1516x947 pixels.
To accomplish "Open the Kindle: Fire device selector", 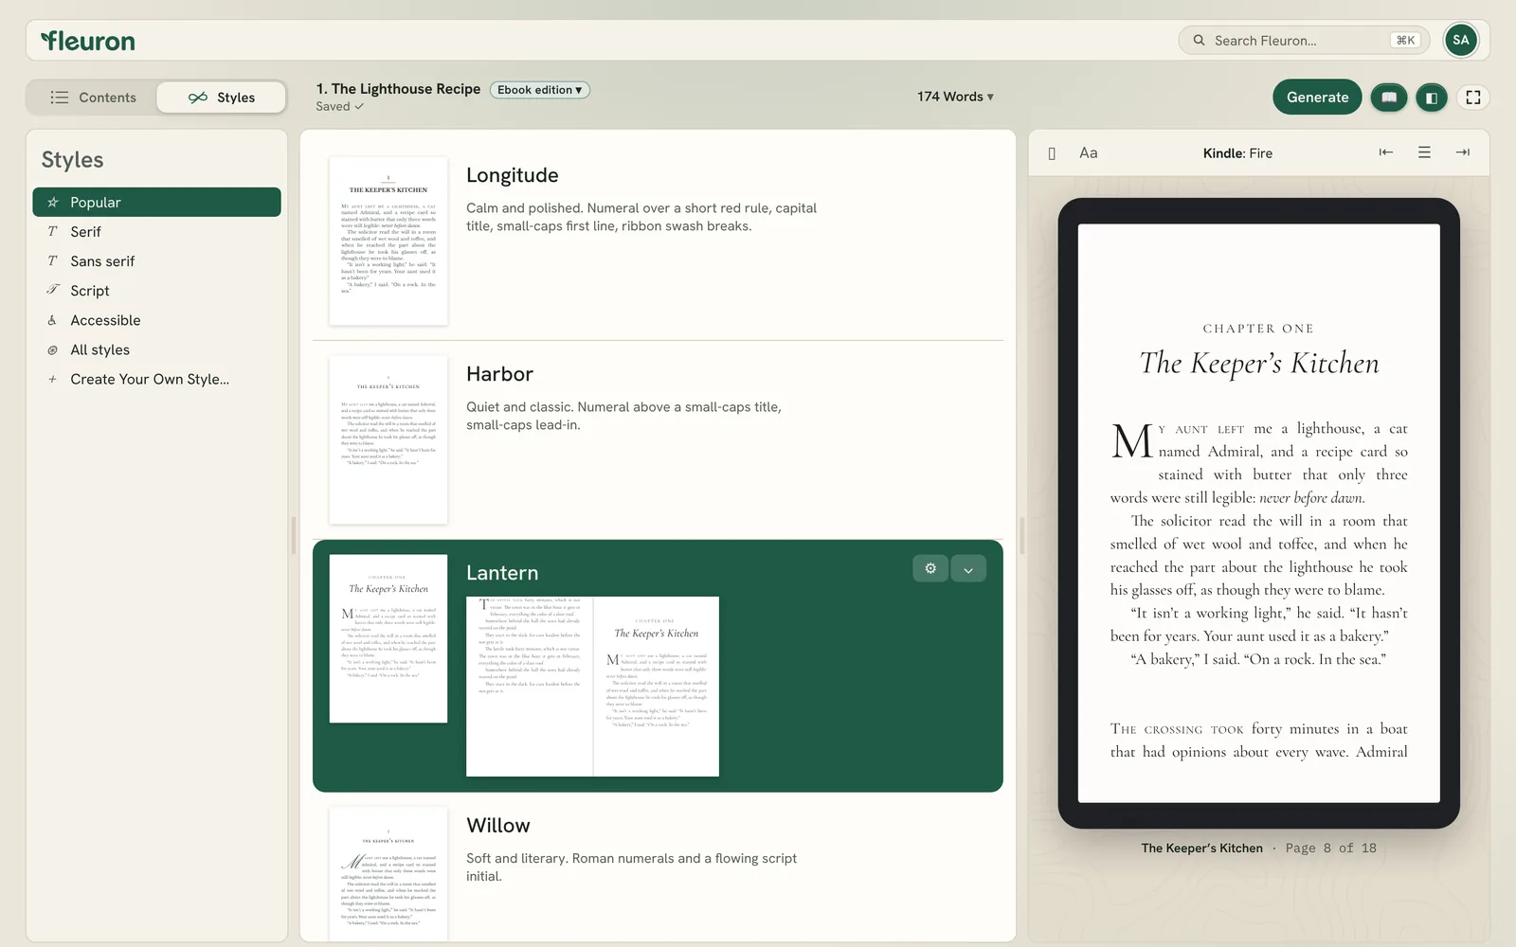I will 1237,153.
